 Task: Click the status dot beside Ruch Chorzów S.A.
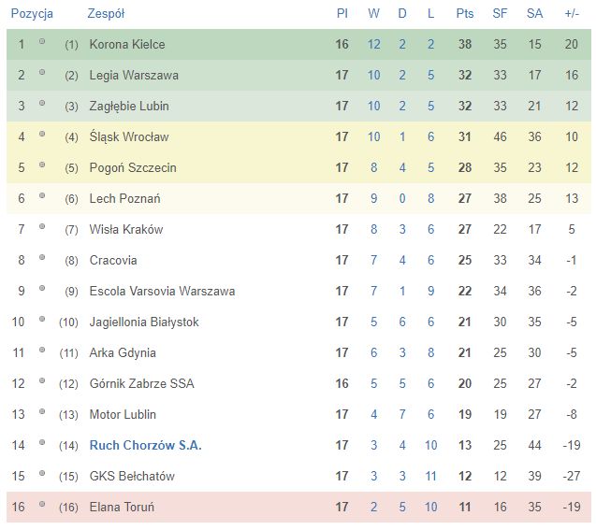click(42, 443)
